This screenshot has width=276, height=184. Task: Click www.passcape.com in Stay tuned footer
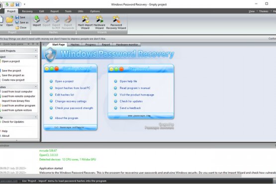tap(139, 116)
